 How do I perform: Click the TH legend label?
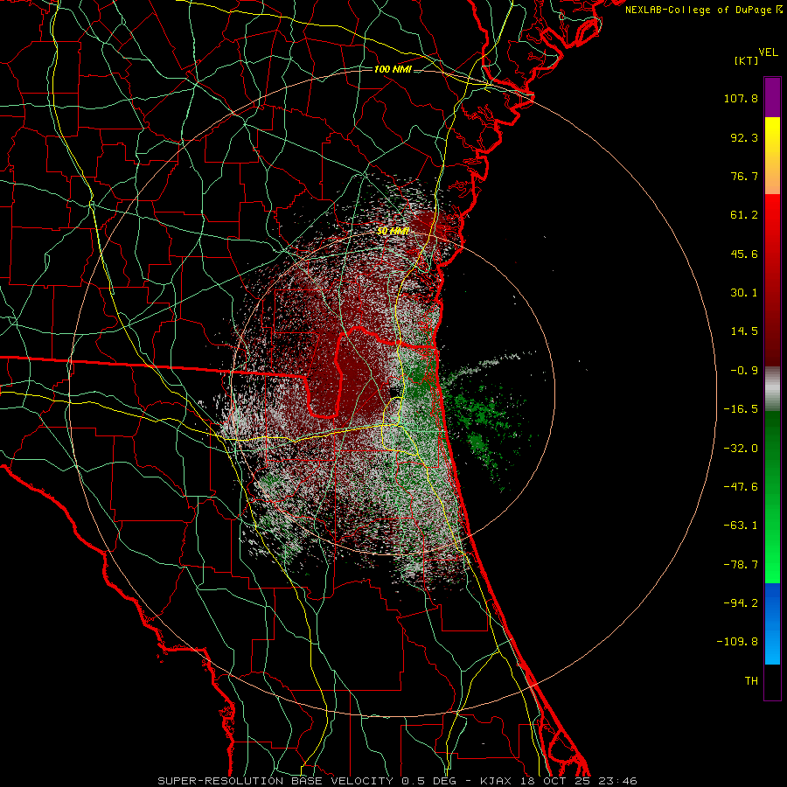click(x=751, y=681)
